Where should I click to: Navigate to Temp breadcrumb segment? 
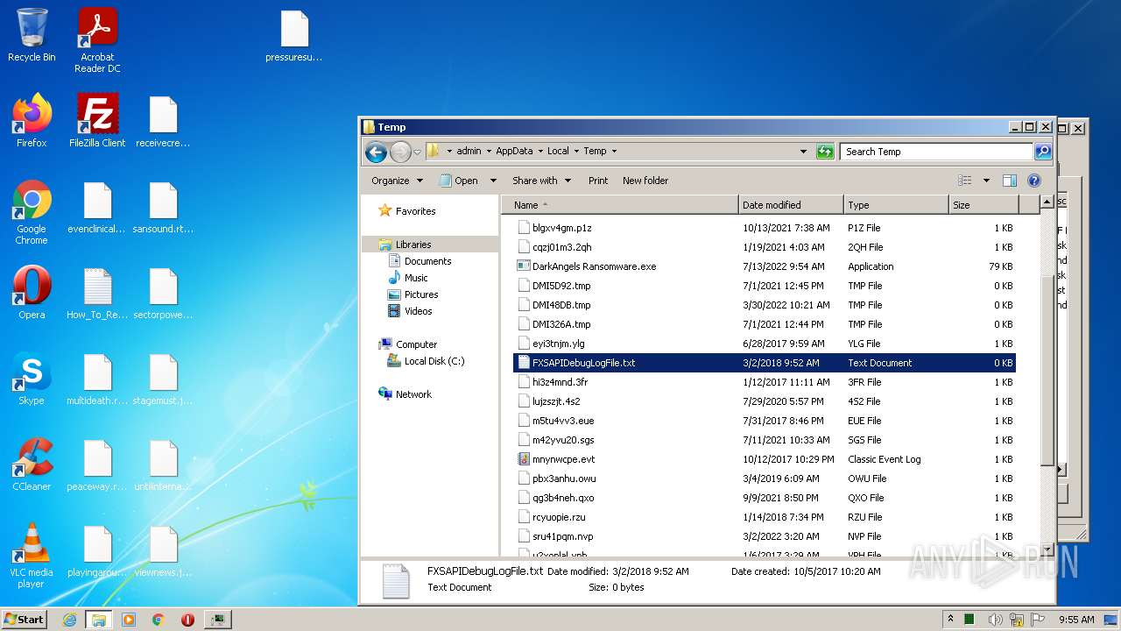595,152
